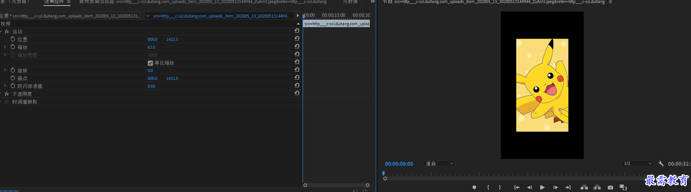Toggle the Effect Controls timeline view arrow
This screenshot has height=192, width=691.
298,16
